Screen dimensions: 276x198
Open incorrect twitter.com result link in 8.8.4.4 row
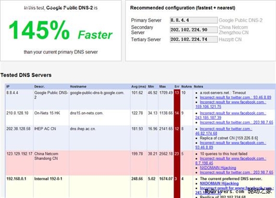[235, 97]
